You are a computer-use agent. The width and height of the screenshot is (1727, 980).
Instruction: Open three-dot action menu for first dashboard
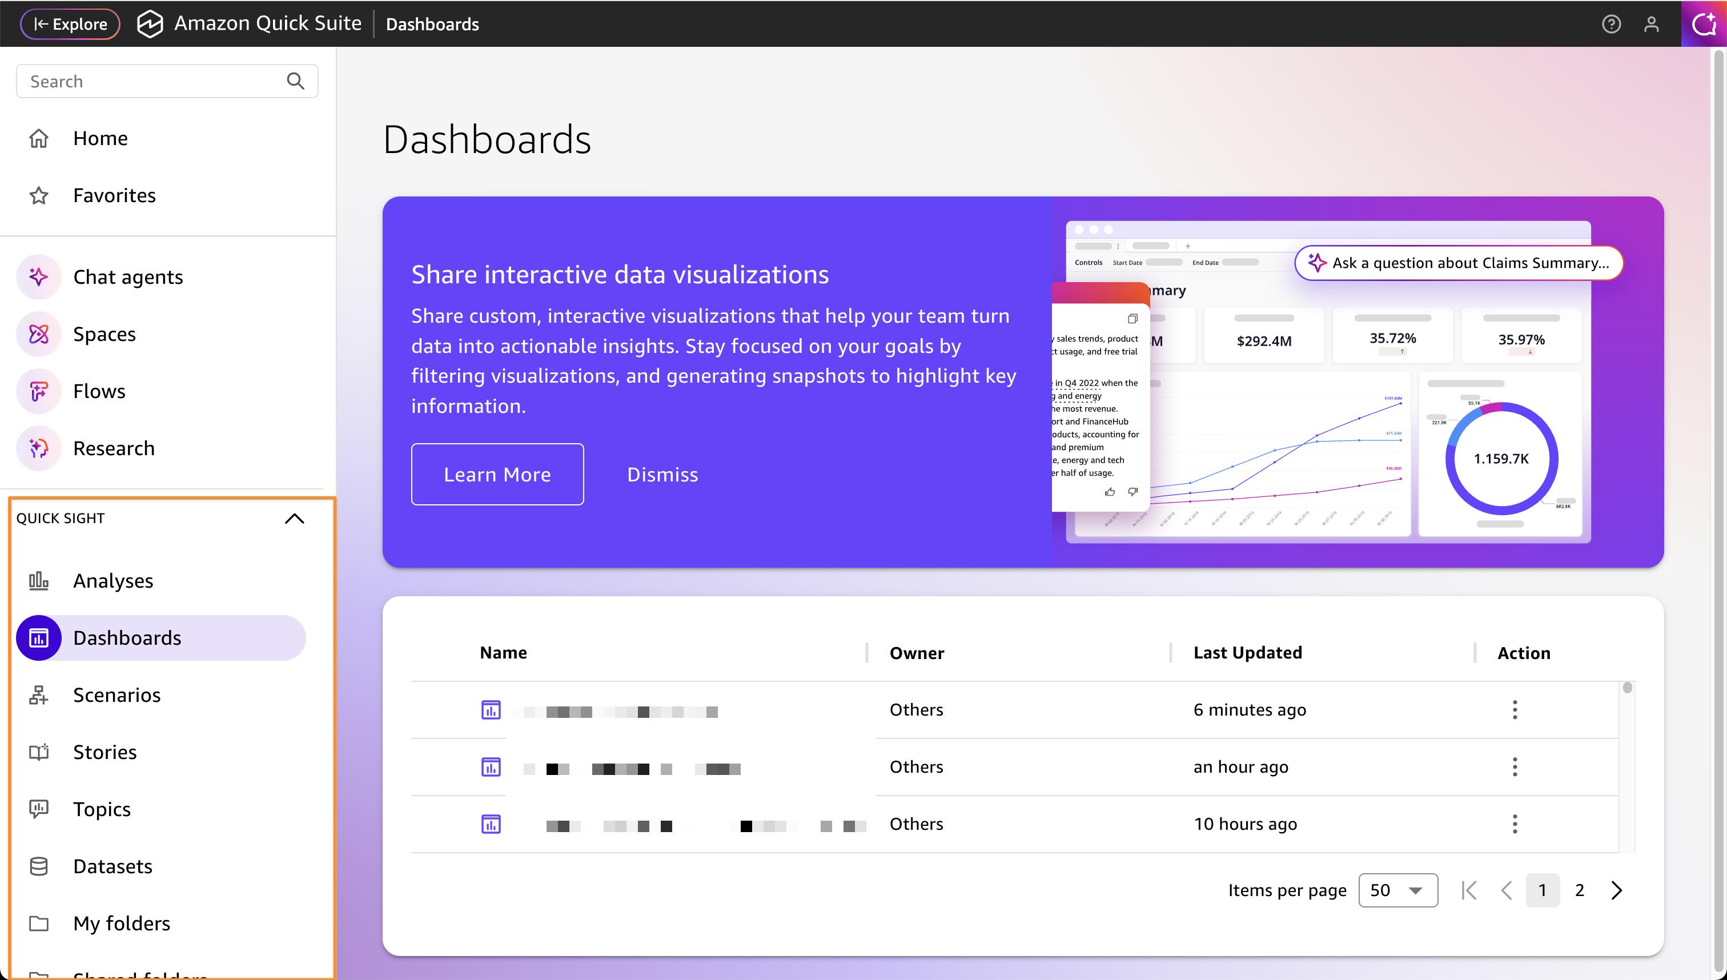[x=1515, y=709]
